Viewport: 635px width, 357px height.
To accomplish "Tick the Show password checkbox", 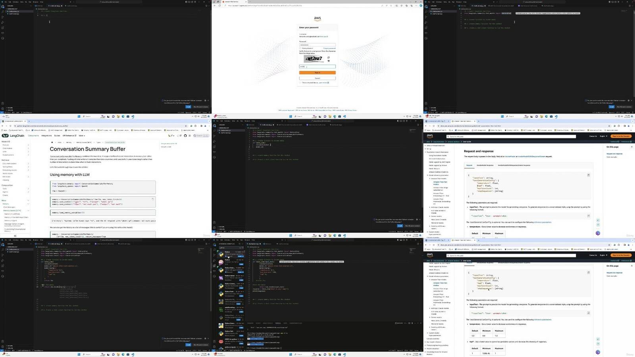I will click(x=300, y=48).
